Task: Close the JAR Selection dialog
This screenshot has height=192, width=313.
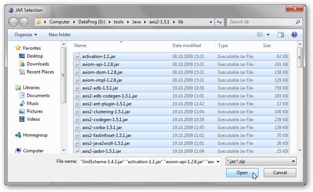Action: pos(294,9)
